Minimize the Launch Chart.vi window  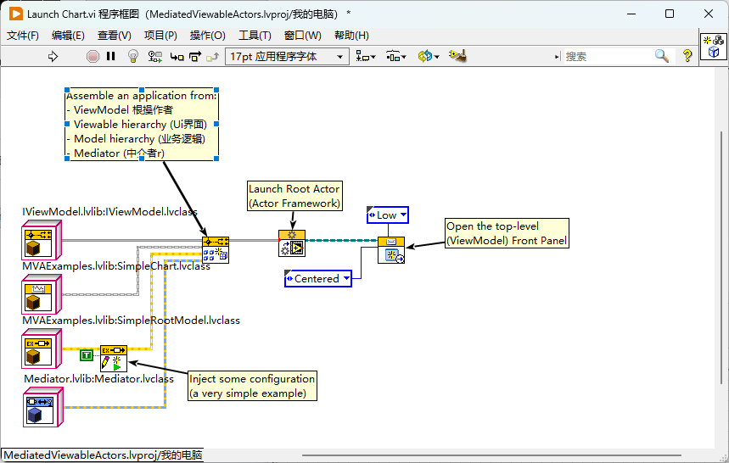631,14
